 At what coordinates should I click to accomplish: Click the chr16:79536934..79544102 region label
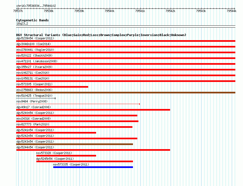pyautogui.click(x=36, y=6)
